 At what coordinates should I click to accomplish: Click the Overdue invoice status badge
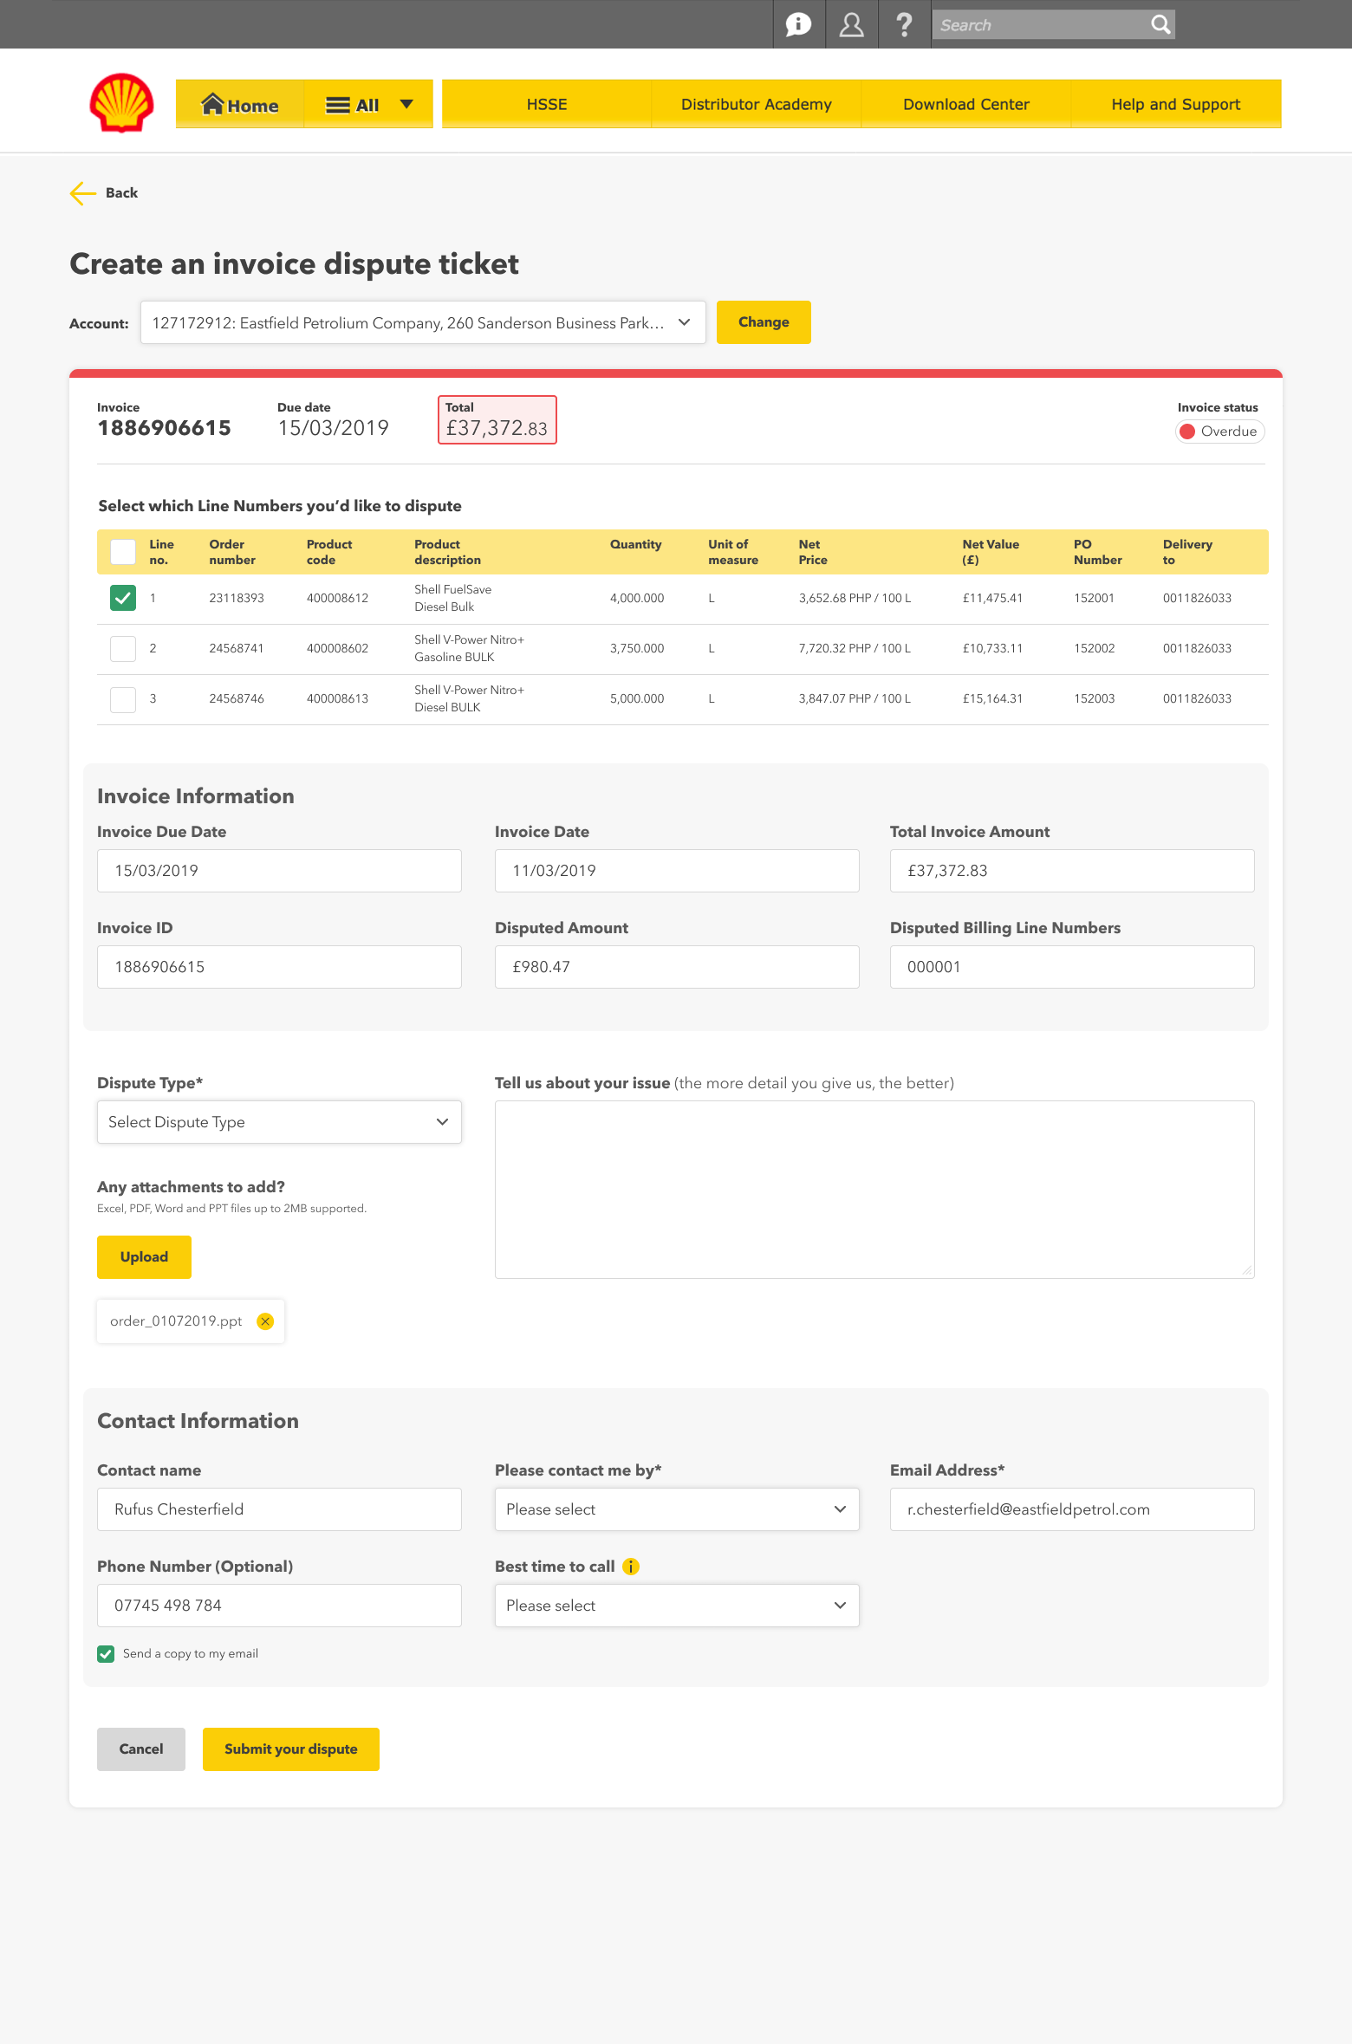pyautogui.click(x=1219, y=432)
